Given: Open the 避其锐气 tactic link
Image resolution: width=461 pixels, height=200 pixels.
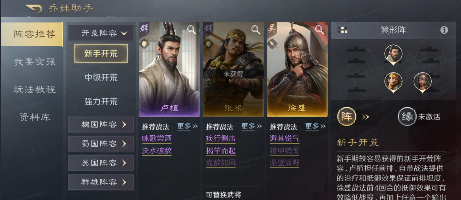Looking at the screenshot, I should click(x=284, y=139).
